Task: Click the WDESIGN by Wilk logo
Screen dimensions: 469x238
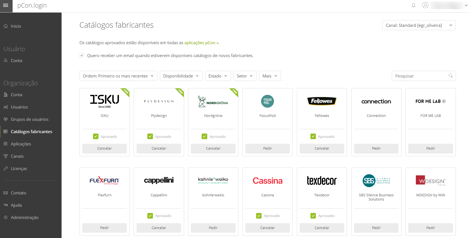Action: pos(430,181)
